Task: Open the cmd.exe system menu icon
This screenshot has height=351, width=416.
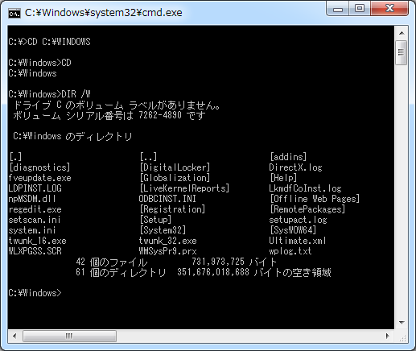Action: 14,13
